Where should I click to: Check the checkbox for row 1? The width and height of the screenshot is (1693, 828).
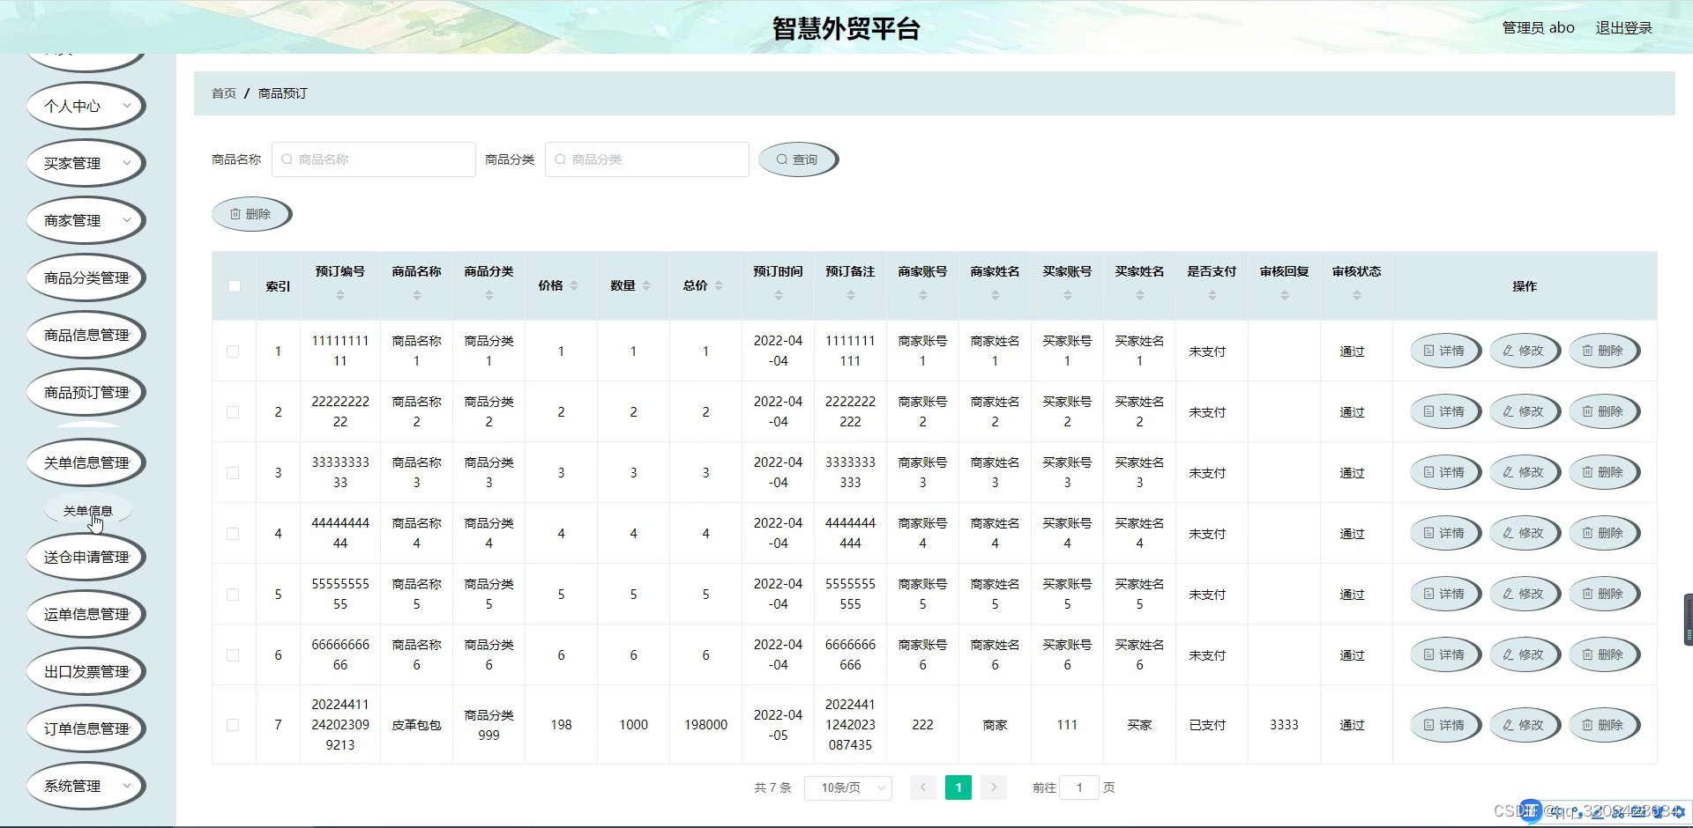coord(233,351)
